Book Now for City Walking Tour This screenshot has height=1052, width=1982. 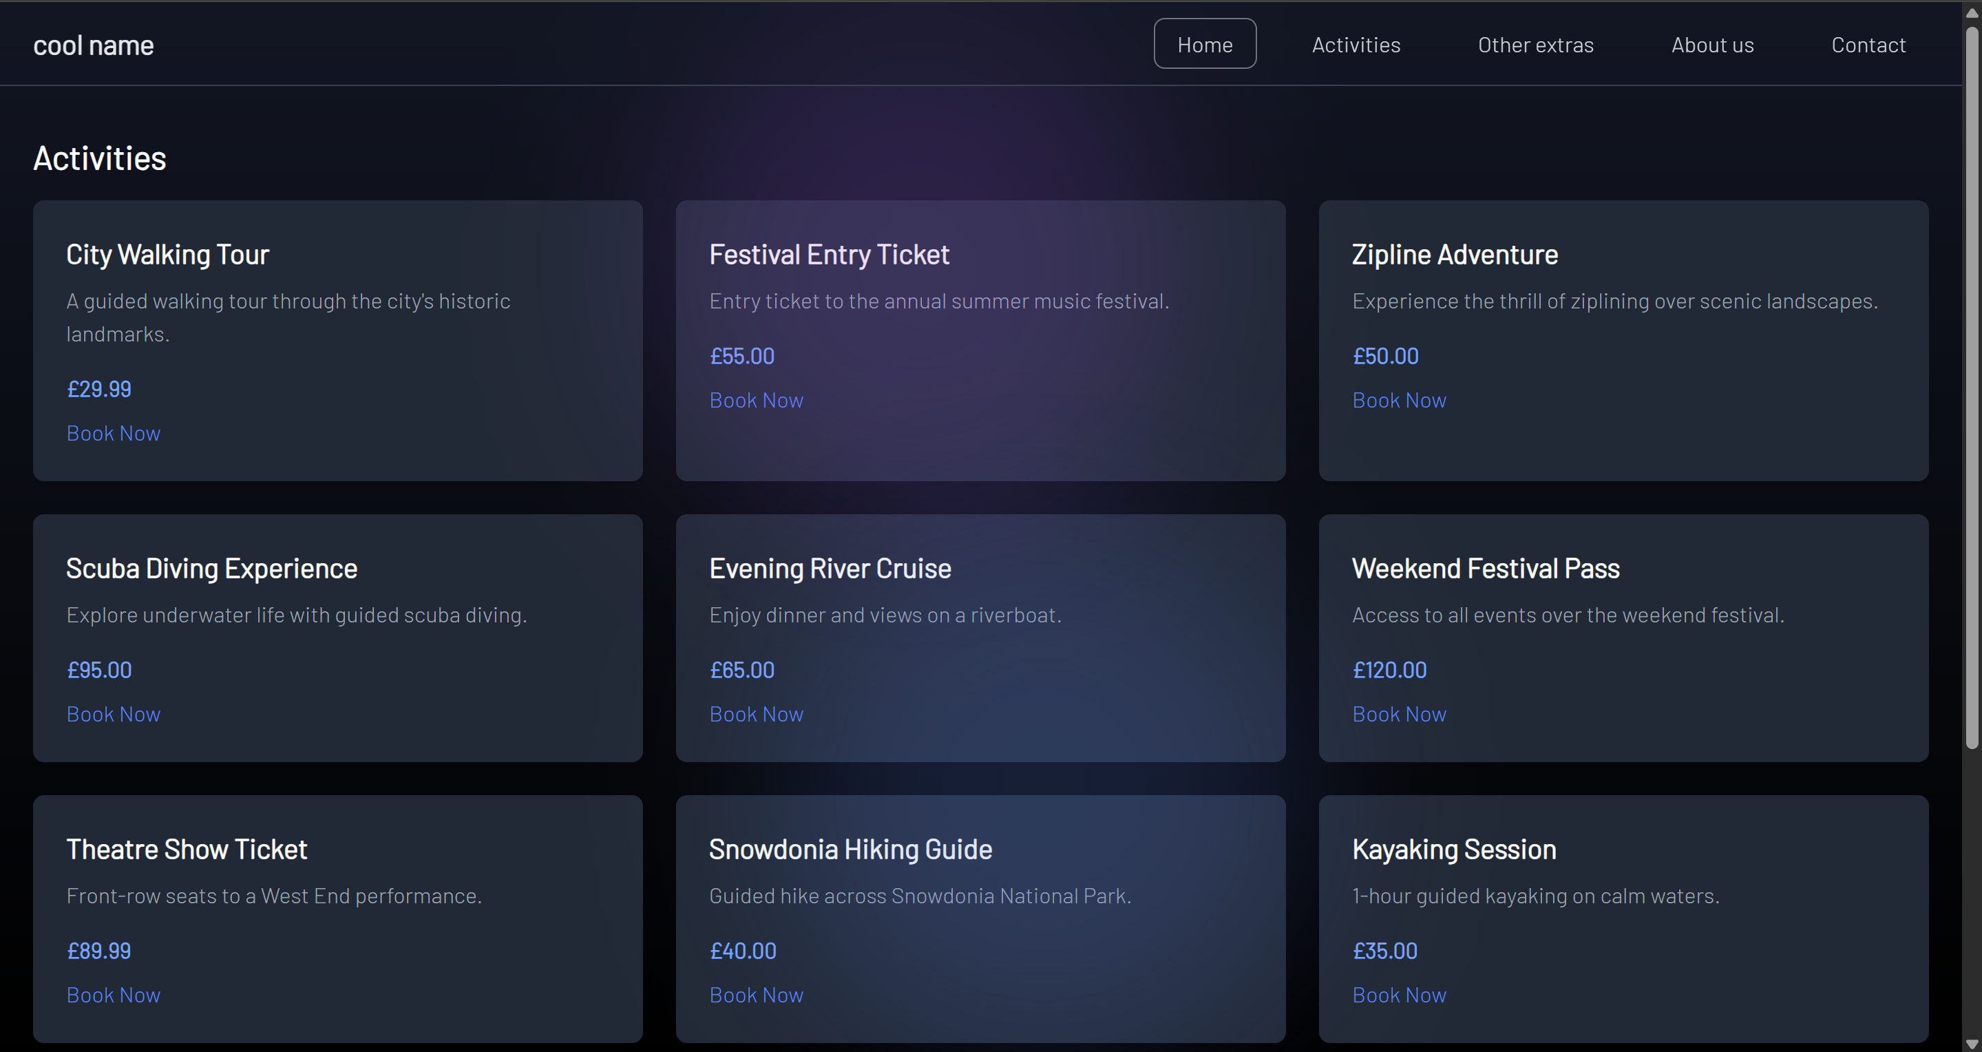click(x=113, y=433)
